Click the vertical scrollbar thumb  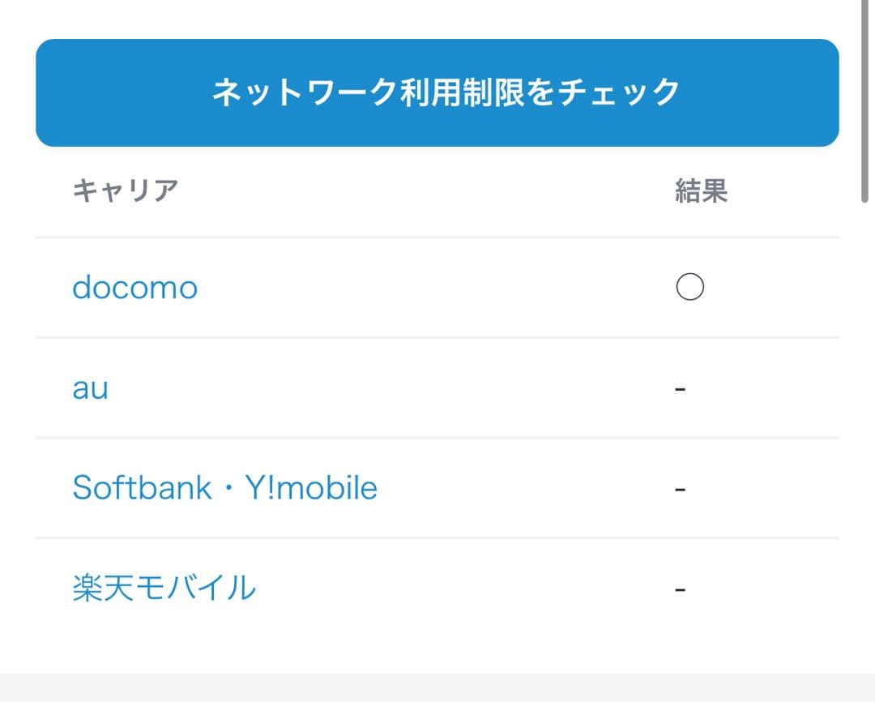[866, 97]
